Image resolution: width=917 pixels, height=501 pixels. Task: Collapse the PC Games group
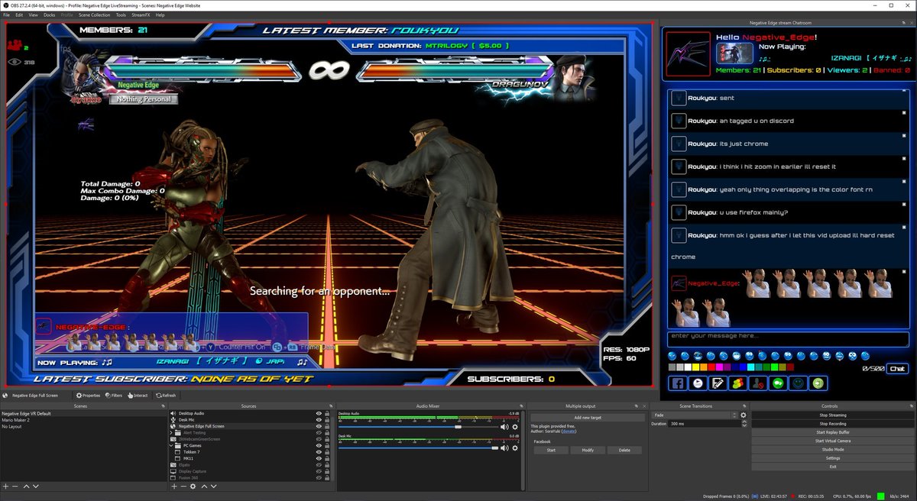point(173,445)
